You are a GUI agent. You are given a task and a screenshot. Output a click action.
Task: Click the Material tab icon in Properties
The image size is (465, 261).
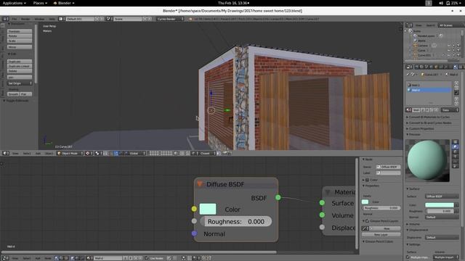456,67
